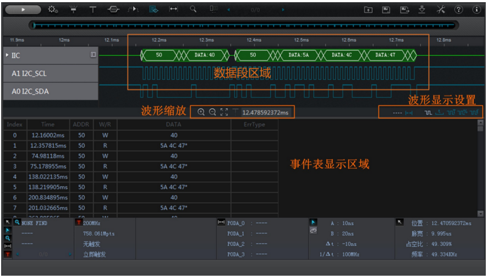Click the edge jump icon in toolbar

(x=133, y=10)
